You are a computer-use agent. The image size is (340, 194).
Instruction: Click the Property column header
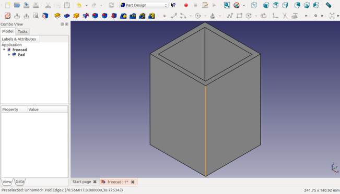(14, 110)
